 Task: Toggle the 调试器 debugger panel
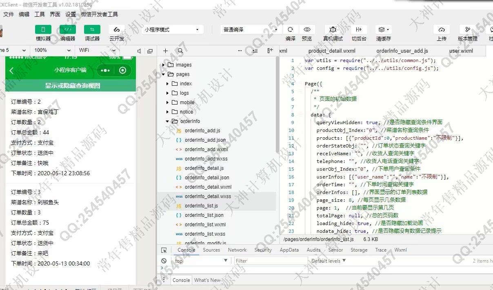92,29
